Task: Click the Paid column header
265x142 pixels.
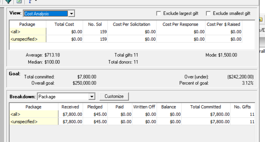Action: tap(119, 107)
